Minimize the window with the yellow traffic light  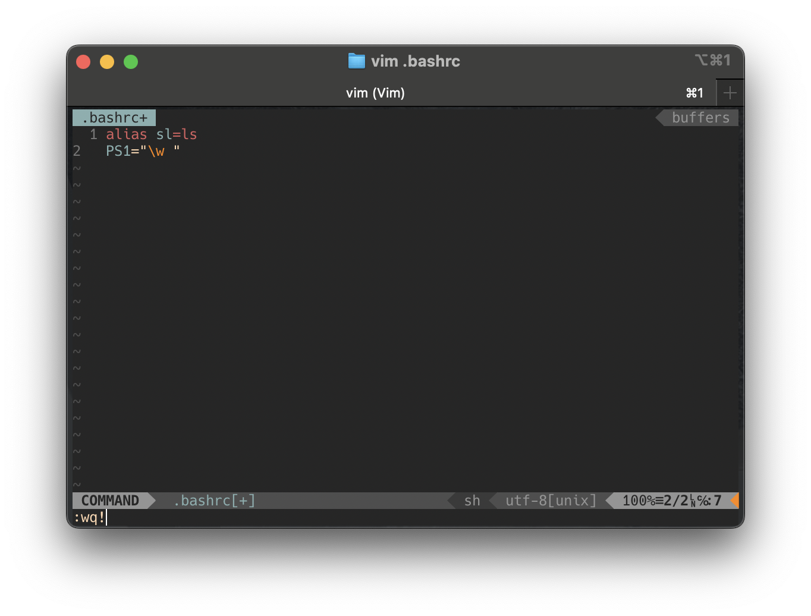click(106, 61)
